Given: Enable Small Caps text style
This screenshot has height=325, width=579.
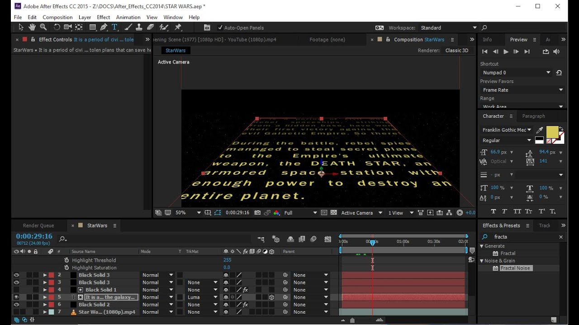Looking at the screenshot, I should (529, 211).
